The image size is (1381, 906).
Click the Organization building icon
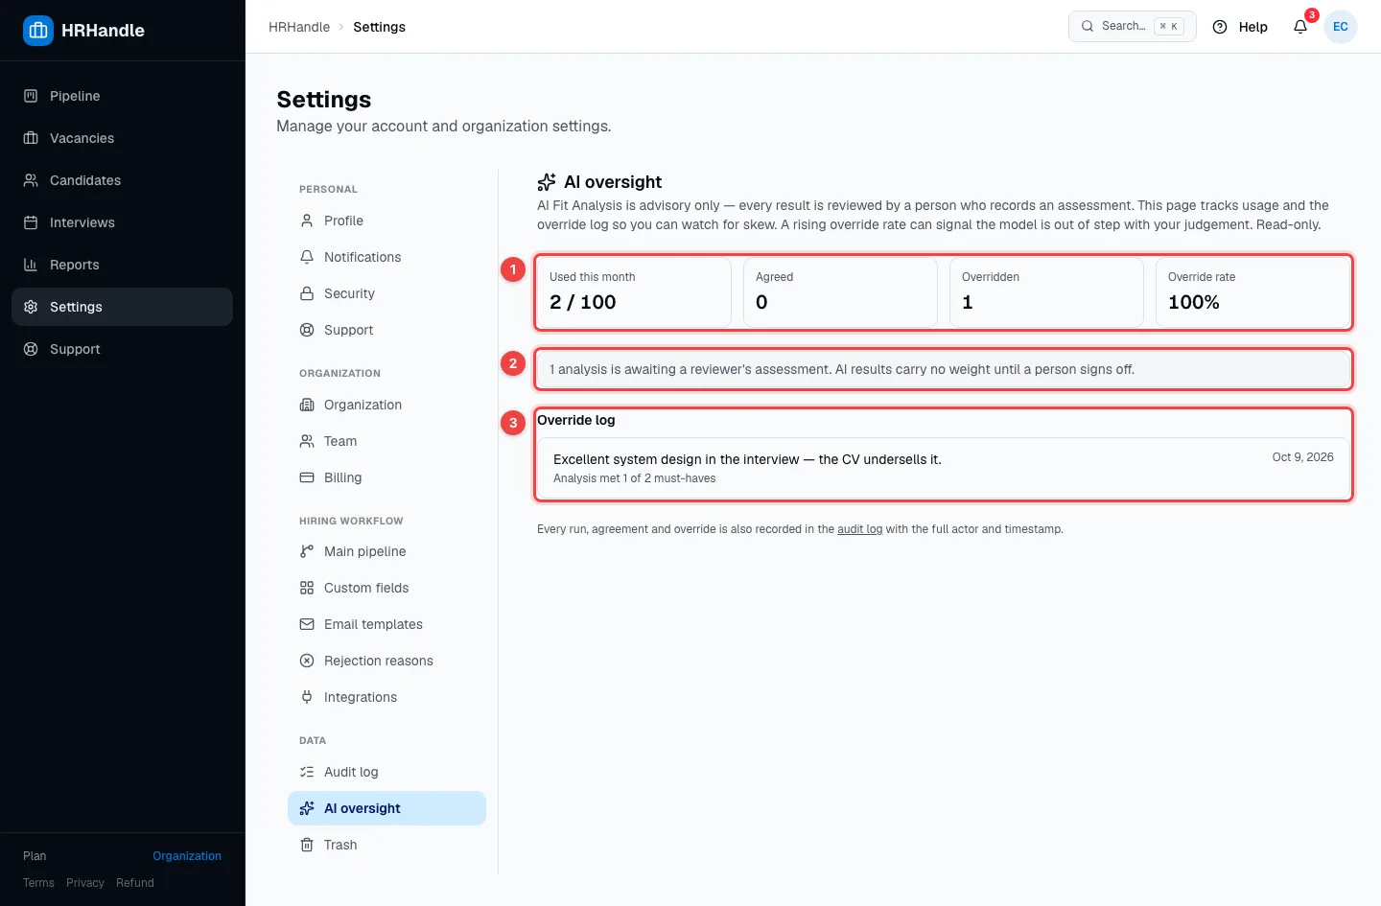coord(307,405)
